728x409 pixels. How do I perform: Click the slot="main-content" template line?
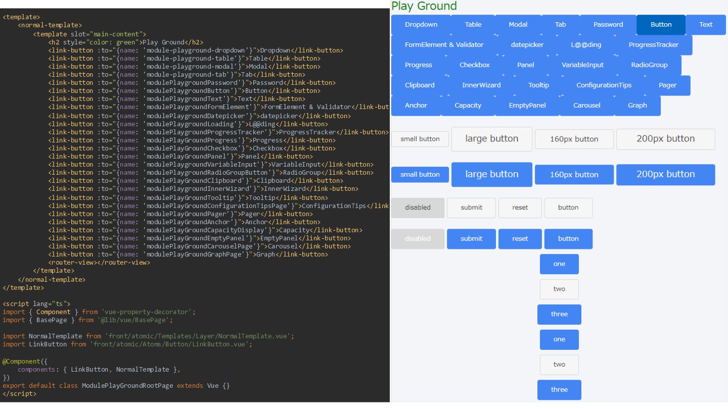pos(89,34)
